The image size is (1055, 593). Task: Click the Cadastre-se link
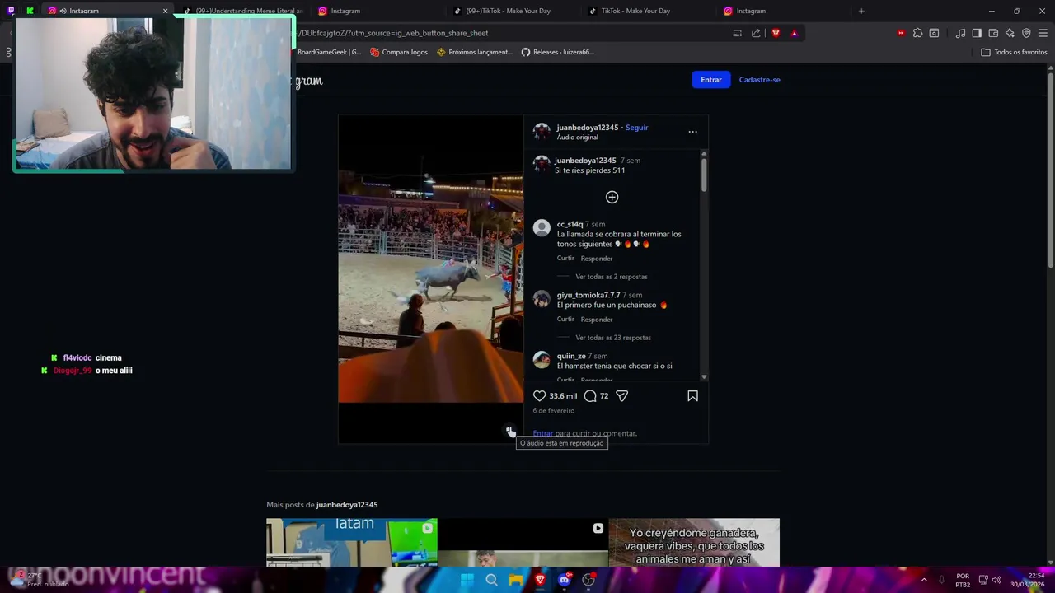tap(759, 80)
